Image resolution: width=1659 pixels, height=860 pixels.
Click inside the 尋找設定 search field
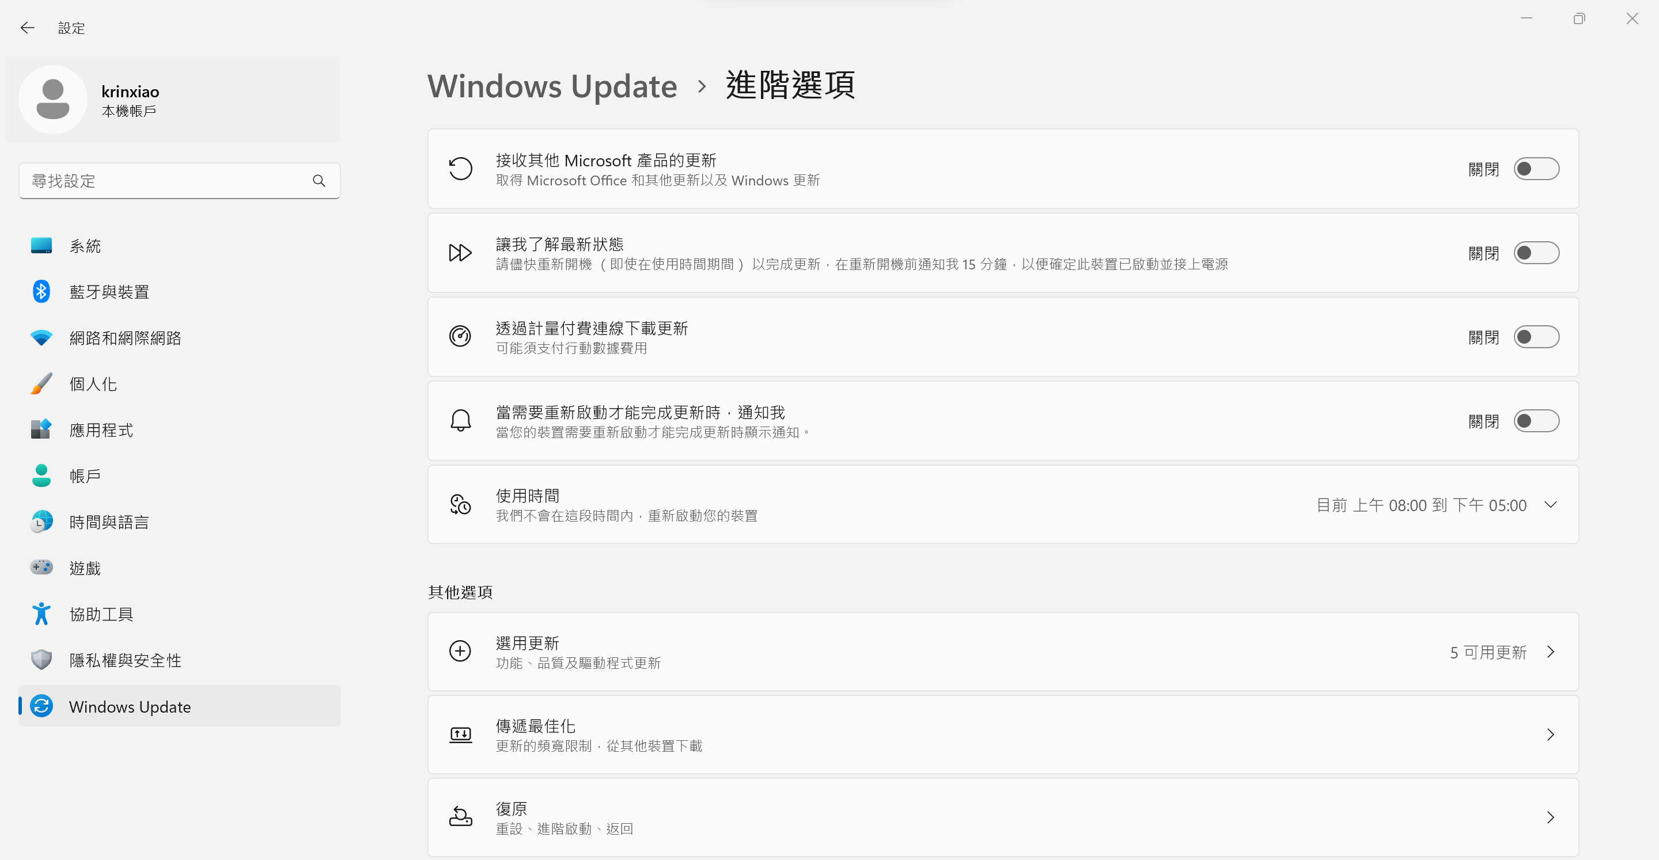[x=180, y=181]
